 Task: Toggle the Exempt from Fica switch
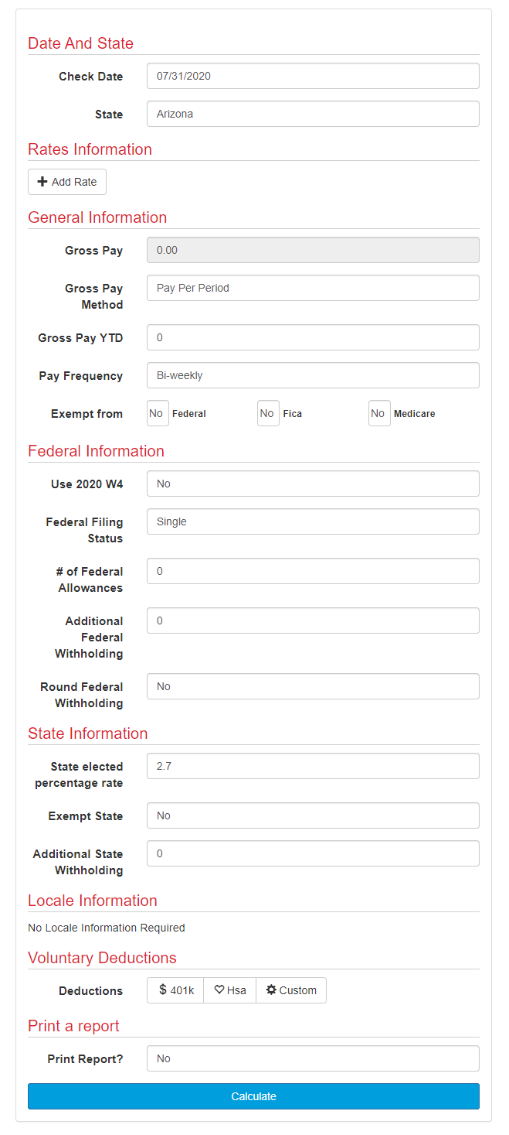268,414
